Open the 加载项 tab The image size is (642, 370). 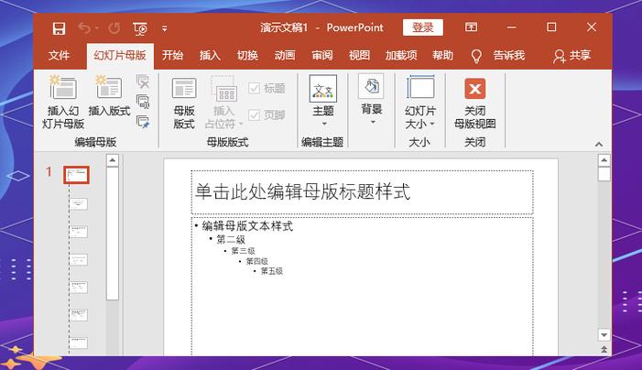(401, 55)
